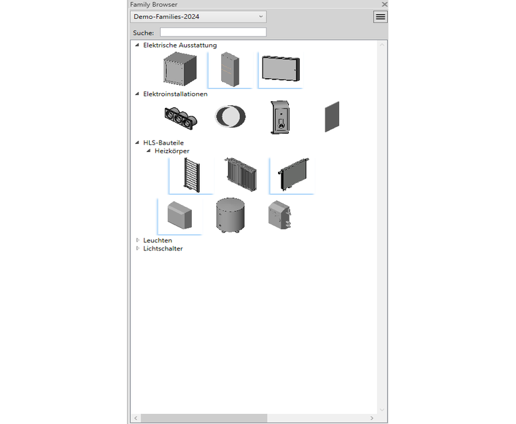Image resolution: width=516 pixels, height=424 pixels.
Task: Select the tall electrical cabinet thumbnail
Action: (230, 69)
